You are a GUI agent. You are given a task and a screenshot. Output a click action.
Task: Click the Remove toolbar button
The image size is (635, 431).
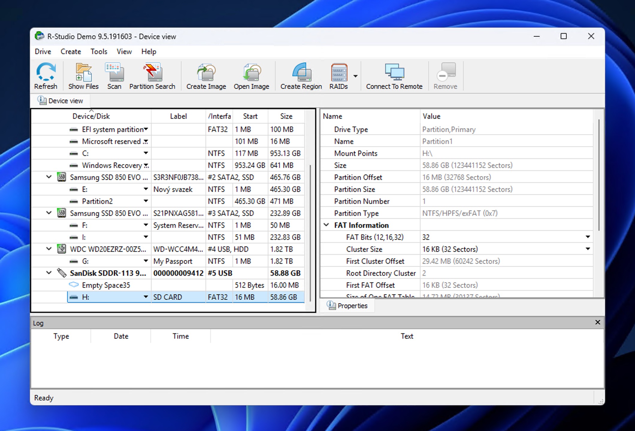click(x=445, y=76)
